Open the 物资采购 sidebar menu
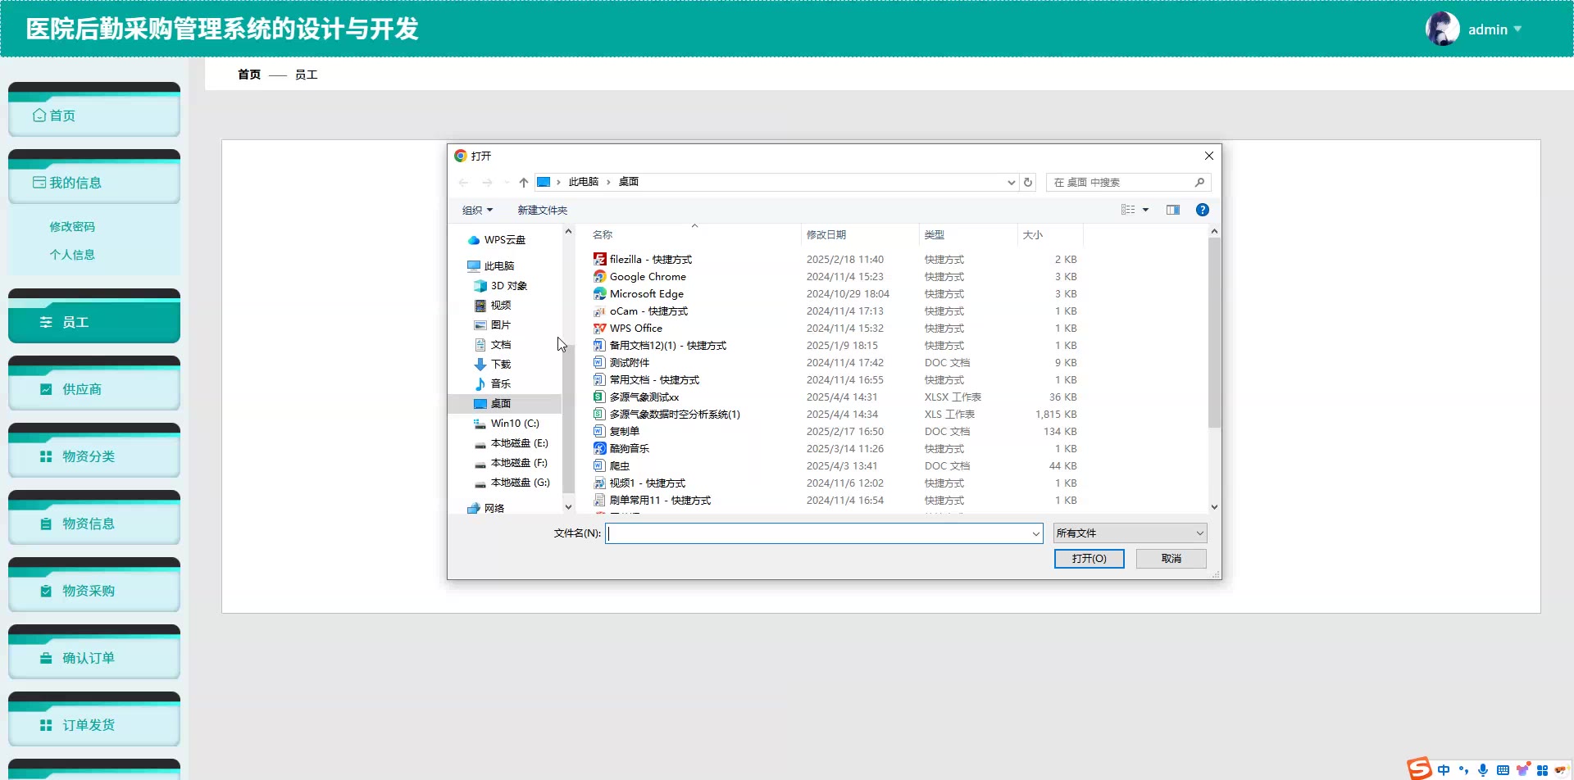The width and height of the screenshot is (1574, 780). tap(94, 591)
